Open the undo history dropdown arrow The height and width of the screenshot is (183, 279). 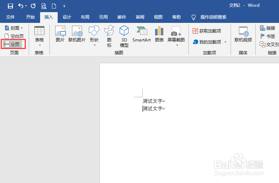click(26, 6)
